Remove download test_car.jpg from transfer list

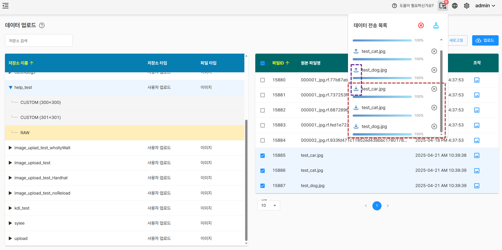click(x=434, y=89)
